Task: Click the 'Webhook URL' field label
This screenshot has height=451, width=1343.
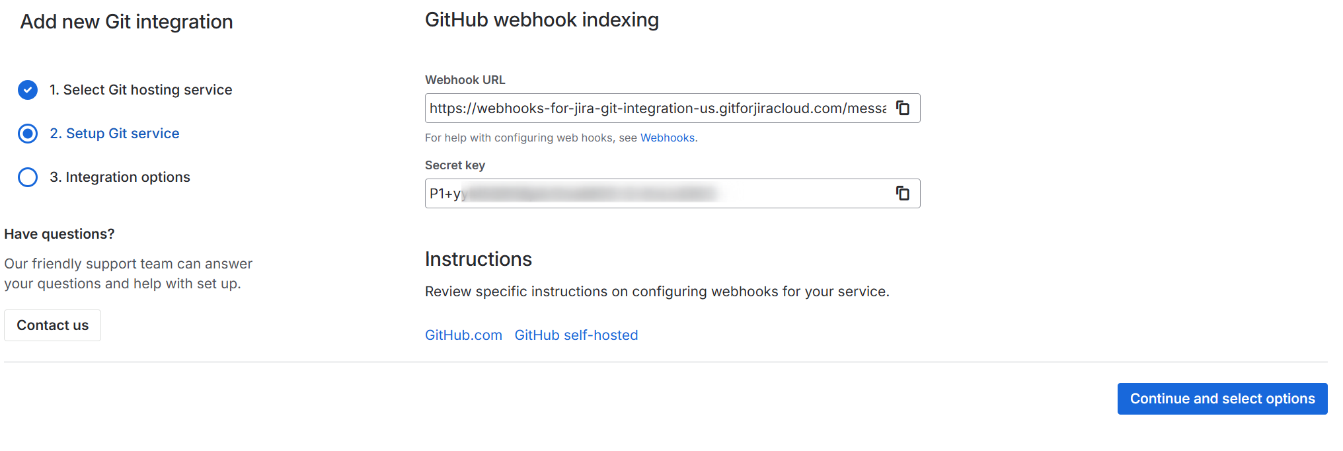Action: (x=465, y=80)
